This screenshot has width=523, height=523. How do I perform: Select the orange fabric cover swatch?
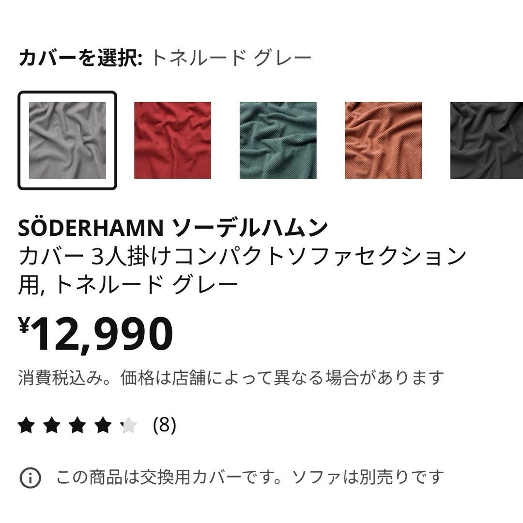[383, 140]
